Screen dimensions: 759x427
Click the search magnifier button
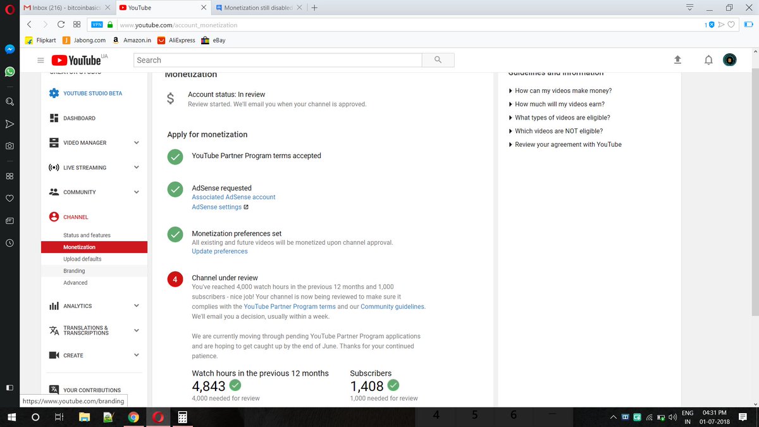coord(438,60)
